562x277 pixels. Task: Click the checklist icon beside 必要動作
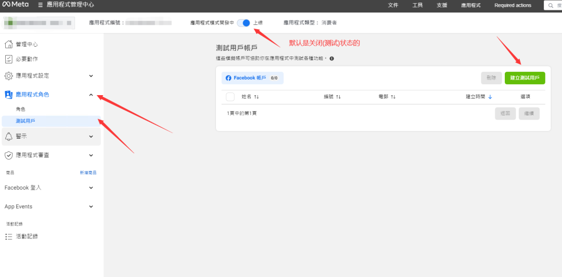9,59
